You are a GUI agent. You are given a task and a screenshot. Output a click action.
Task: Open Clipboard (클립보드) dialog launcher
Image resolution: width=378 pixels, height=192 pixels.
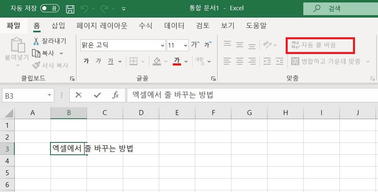point(72,79)
